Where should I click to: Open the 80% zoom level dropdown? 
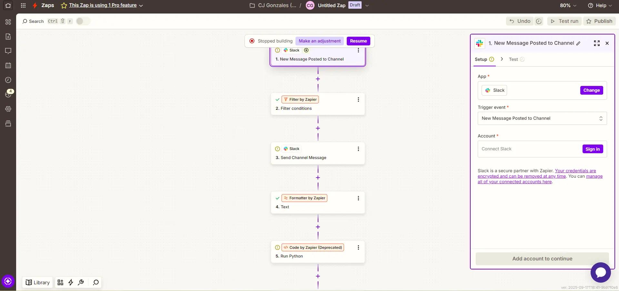point(568,5)
